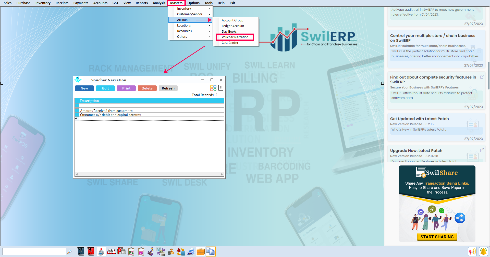Screen dimensions: 490x257
Task: Expand the Resources submenu
Action: click(x=190, y=31)
